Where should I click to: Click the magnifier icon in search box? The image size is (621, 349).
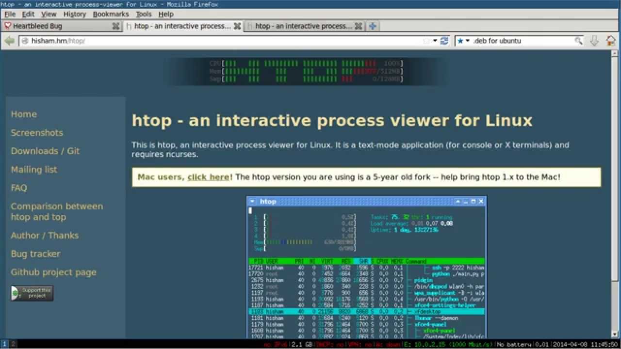tap(578, 41)
